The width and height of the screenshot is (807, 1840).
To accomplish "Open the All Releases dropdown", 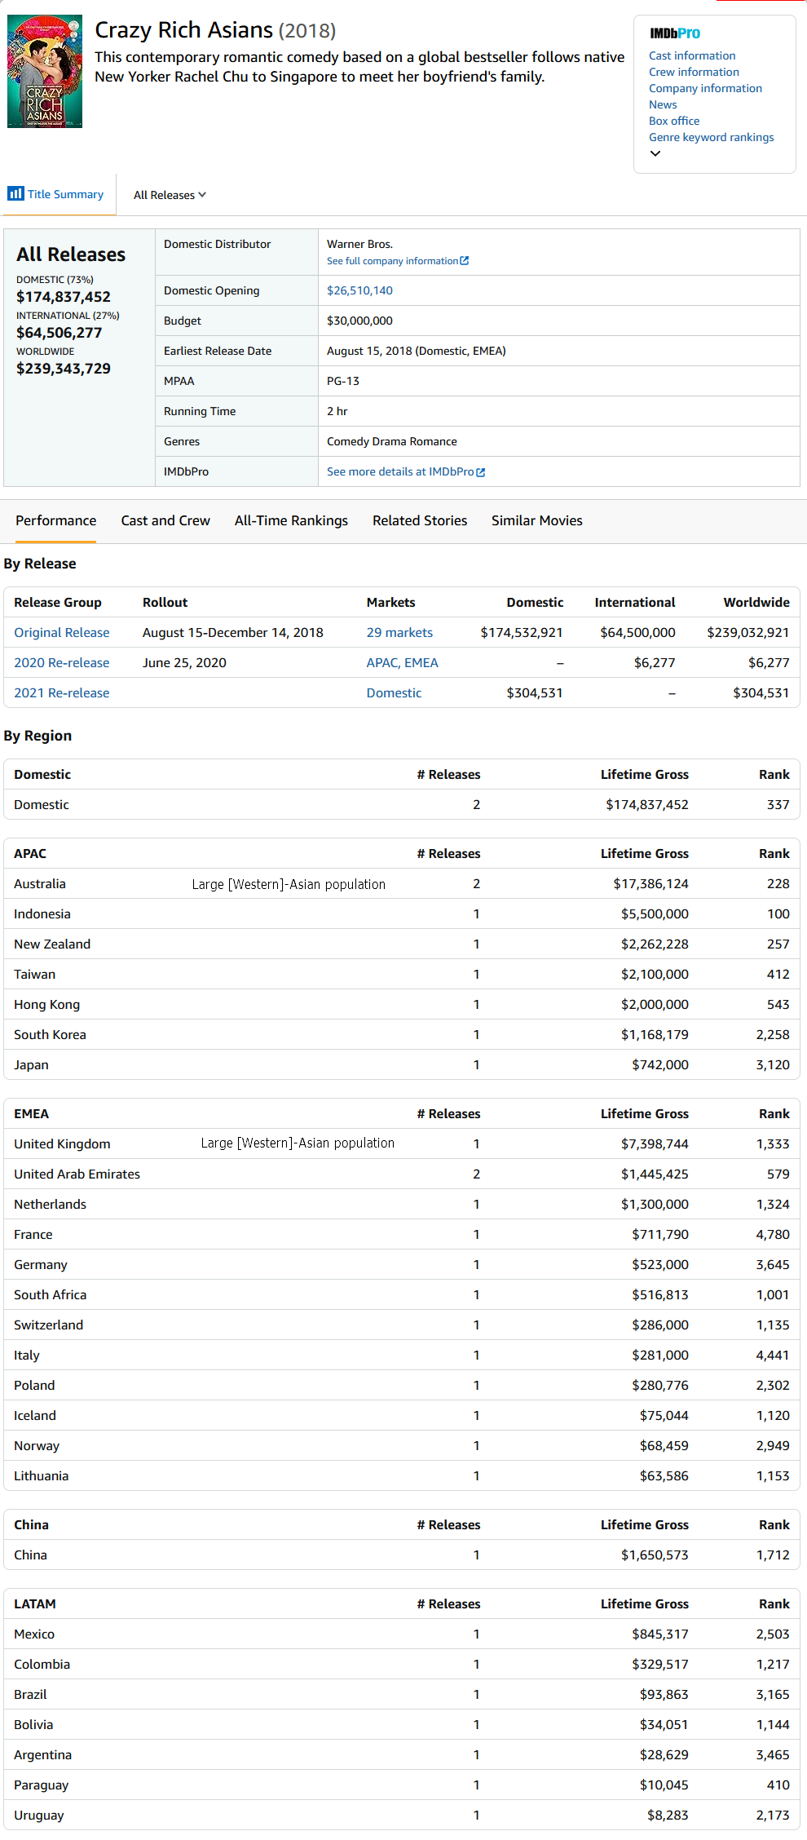I will pos(170,195).
